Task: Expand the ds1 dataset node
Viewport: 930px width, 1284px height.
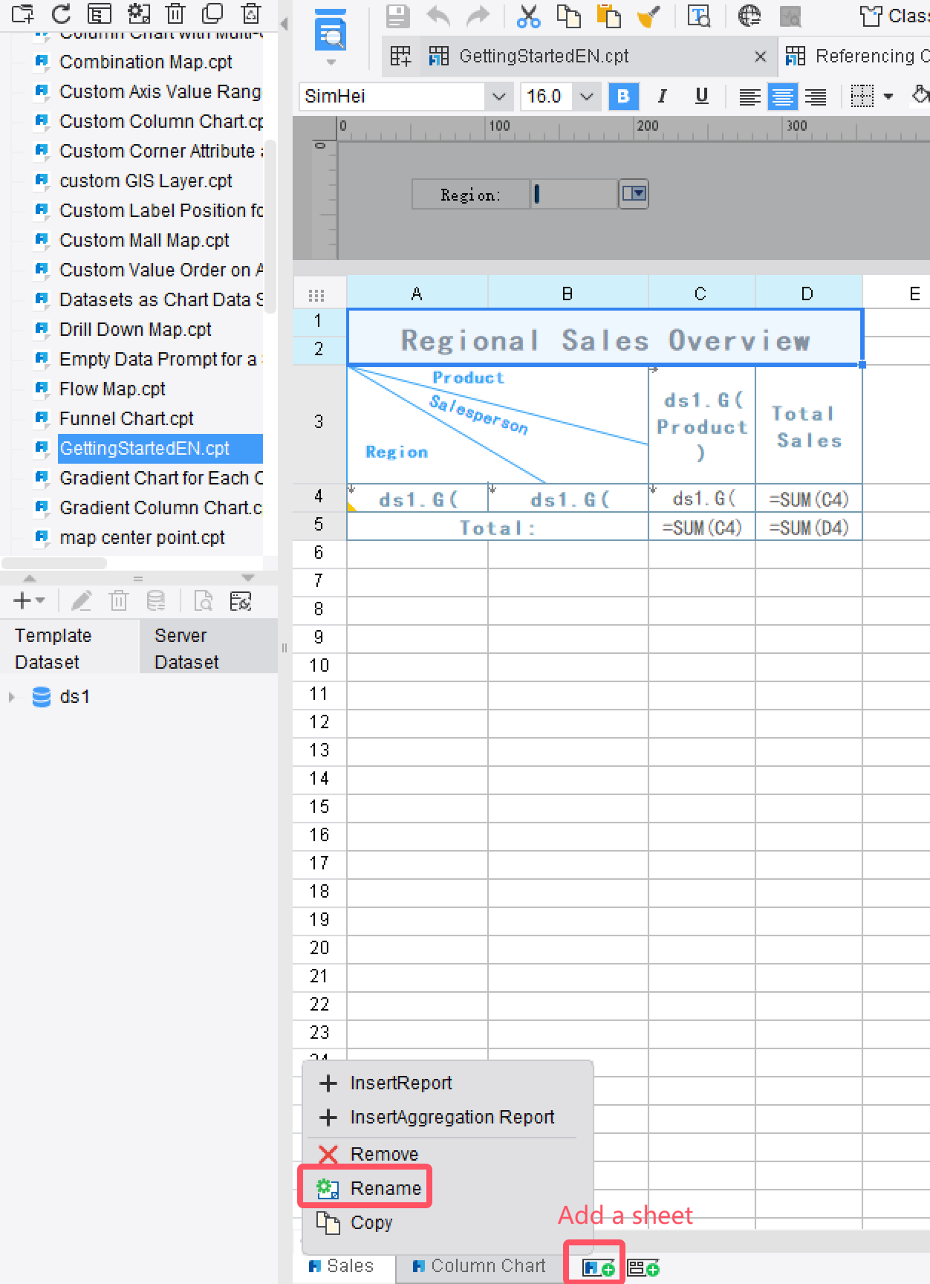Action: [x=11, y=697]
